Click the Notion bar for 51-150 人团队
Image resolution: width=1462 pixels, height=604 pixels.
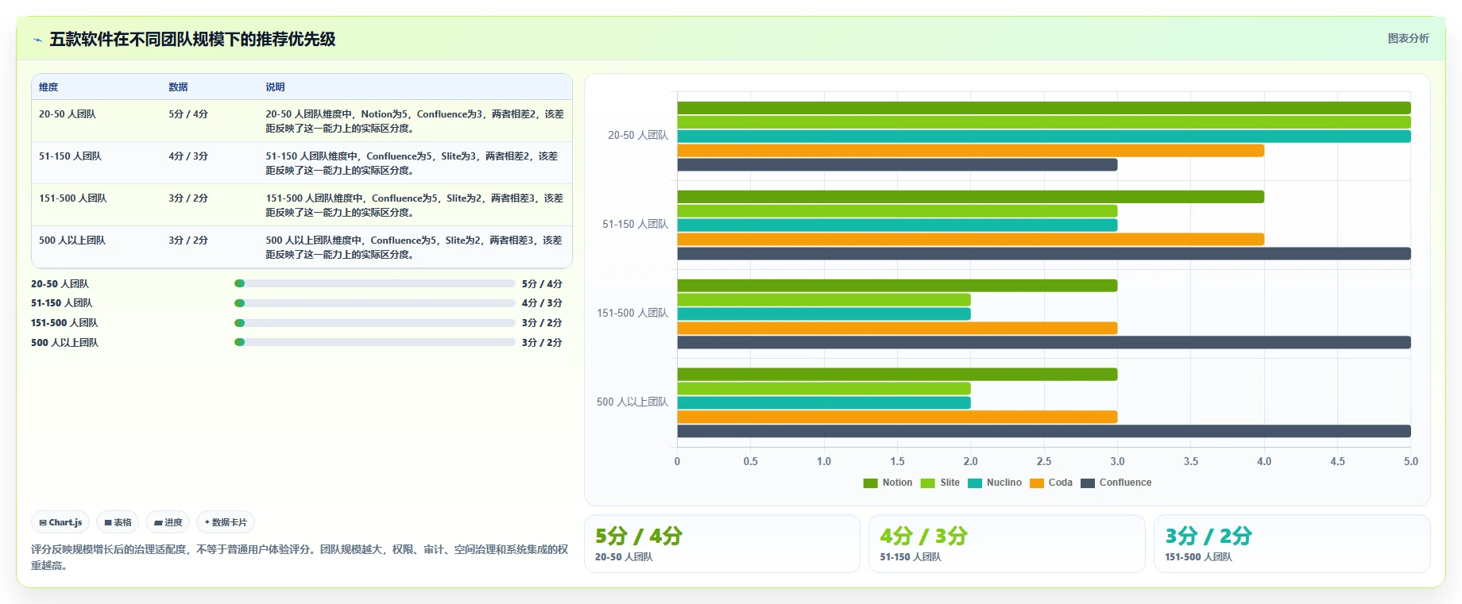(x=970, y=197)
